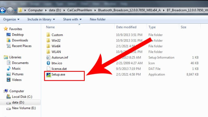
Task: Click the Autorun.inf file name
Action: 60,57
